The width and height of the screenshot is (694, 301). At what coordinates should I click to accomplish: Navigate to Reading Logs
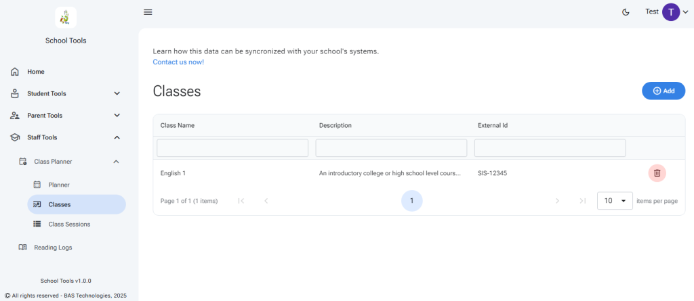(53, 248)
